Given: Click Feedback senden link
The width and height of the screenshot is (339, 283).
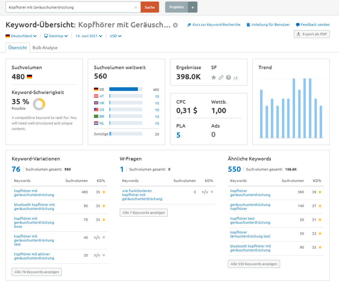Looking at the screenshot, I should [x=312, y=25].
